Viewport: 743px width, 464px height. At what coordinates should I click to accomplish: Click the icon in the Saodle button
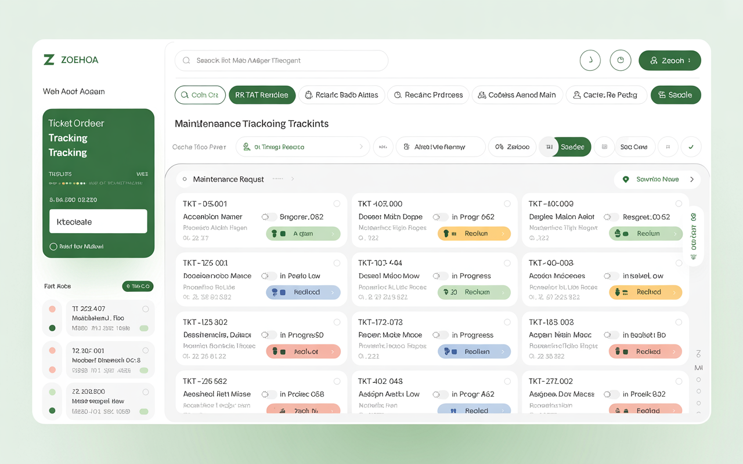(x=661, y=95)
